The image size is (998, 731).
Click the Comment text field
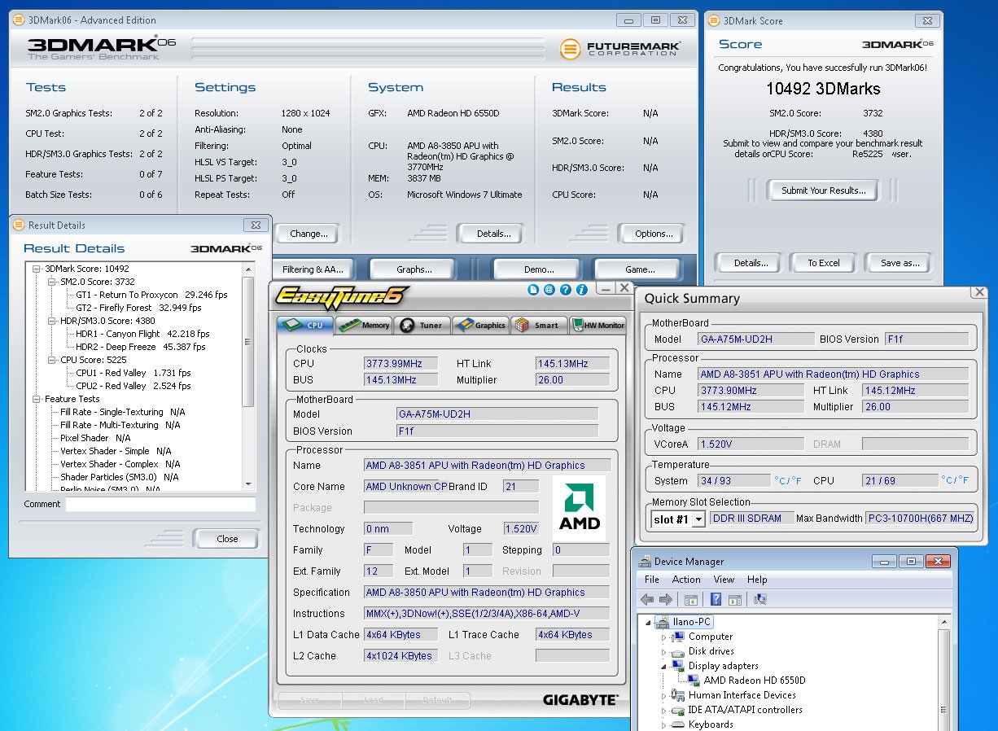[160, 505]
